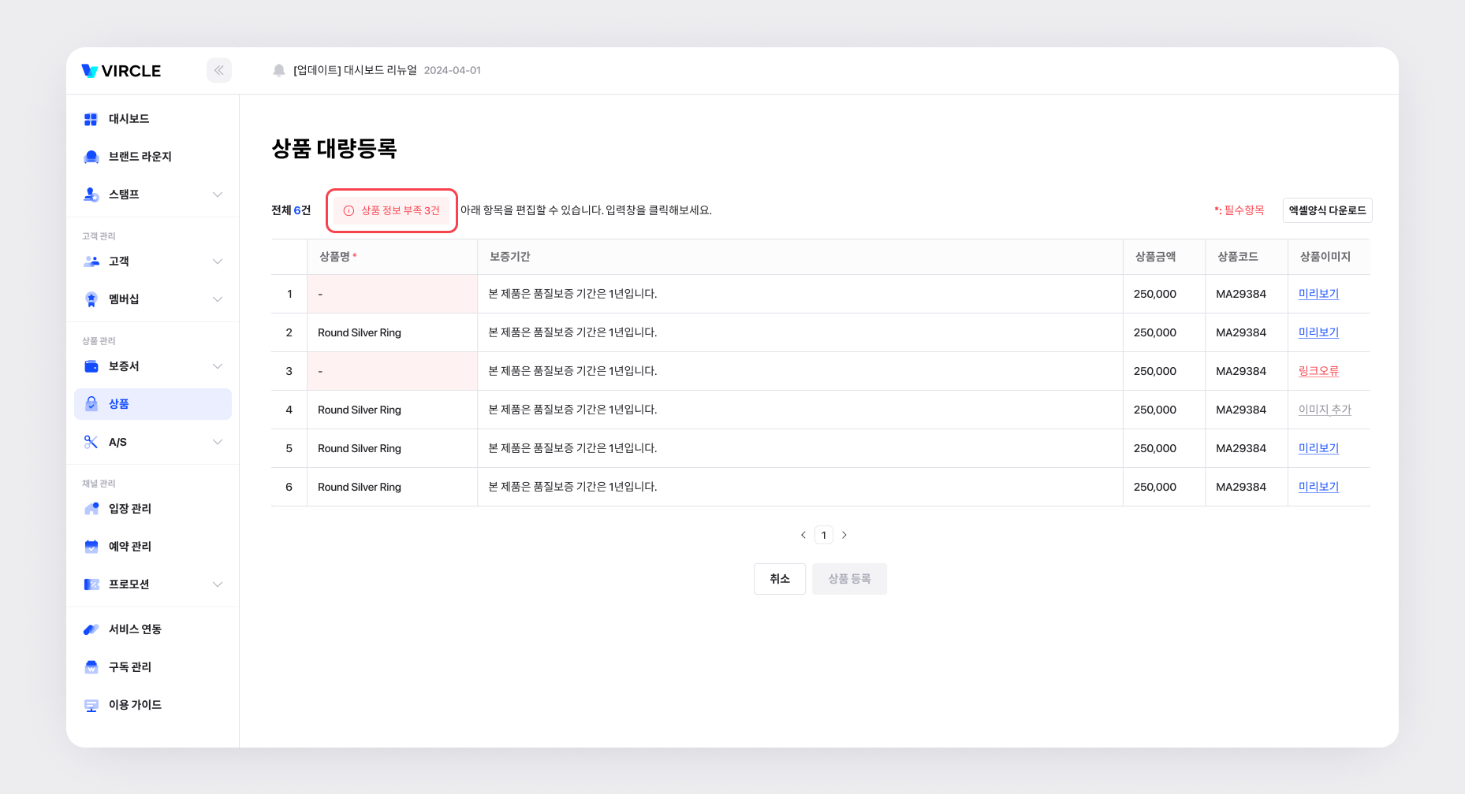The height and width of the screenshot is (794, 1465).
Task: Go to 예약 관리 menu
Action: 153,547
